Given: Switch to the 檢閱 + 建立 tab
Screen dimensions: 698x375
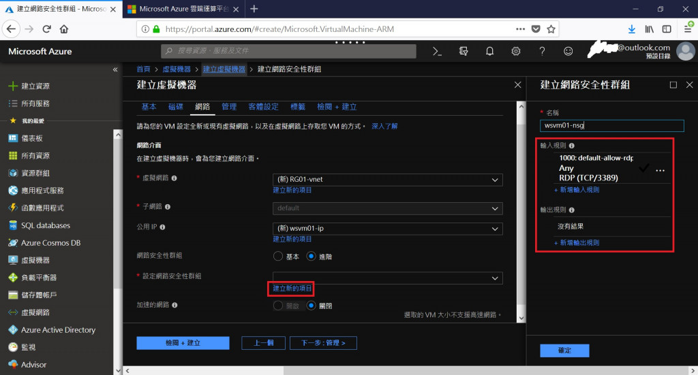Looking at the screenshot, I should [x=337, y=107].
